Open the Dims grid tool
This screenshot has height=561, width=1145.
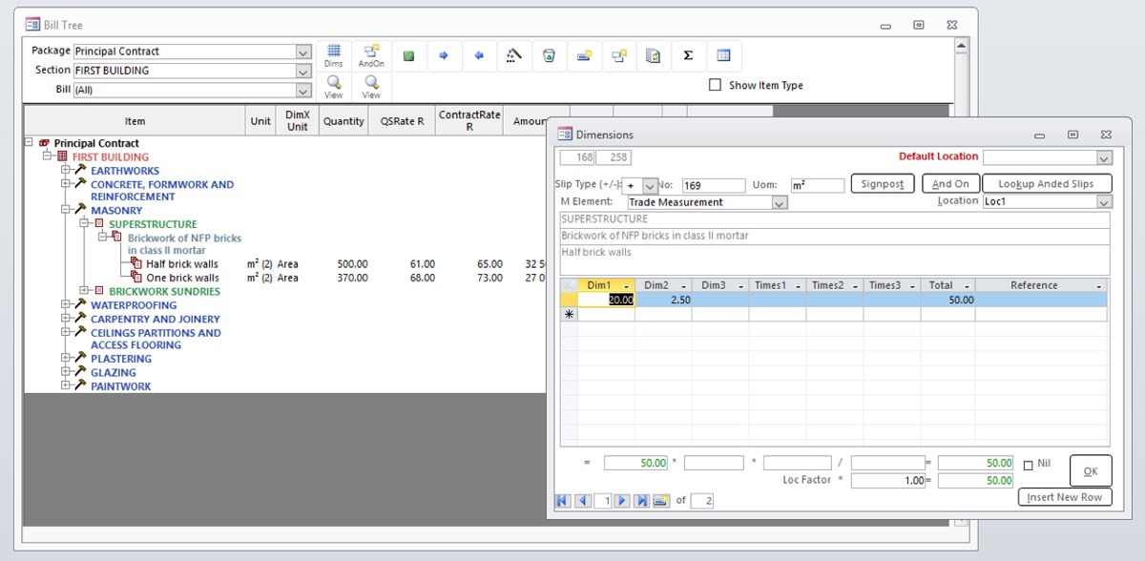334,55
